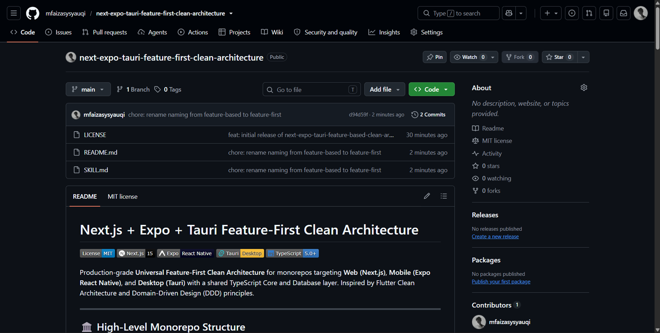
Task: Click the LICENSE file row
Action: (260, 135)
